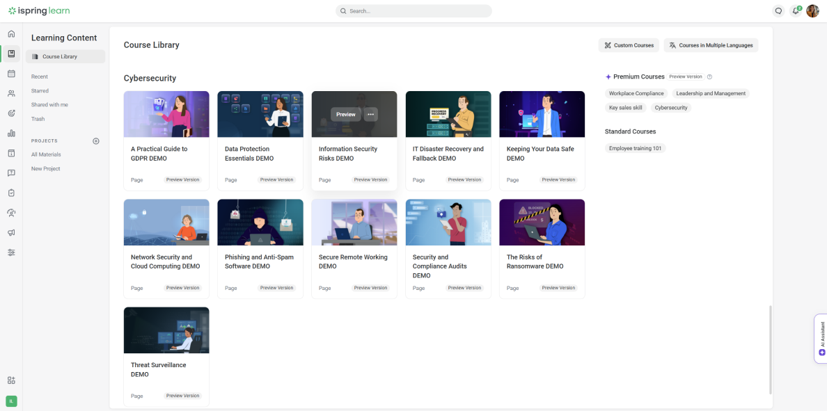Open The Risks of Ransomware thumbnail

point(542,223)
